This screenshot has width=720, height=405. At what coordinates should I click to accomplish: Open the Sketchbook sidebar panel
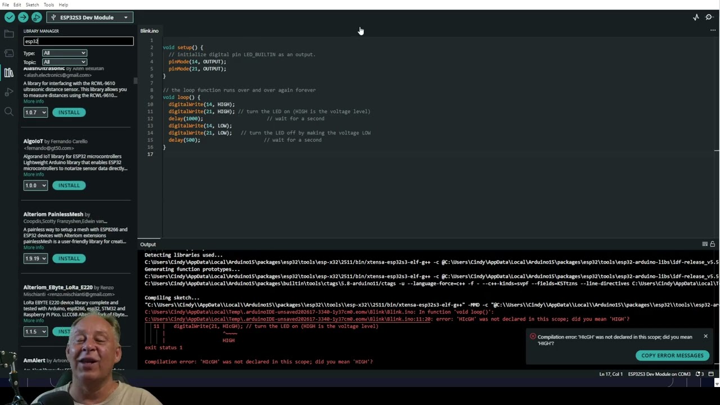[x=9, y=34]
